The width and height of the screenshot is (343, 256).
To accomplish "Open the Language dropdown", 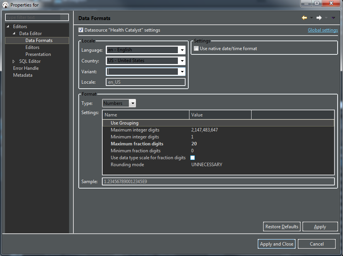I will click(181, 50).
